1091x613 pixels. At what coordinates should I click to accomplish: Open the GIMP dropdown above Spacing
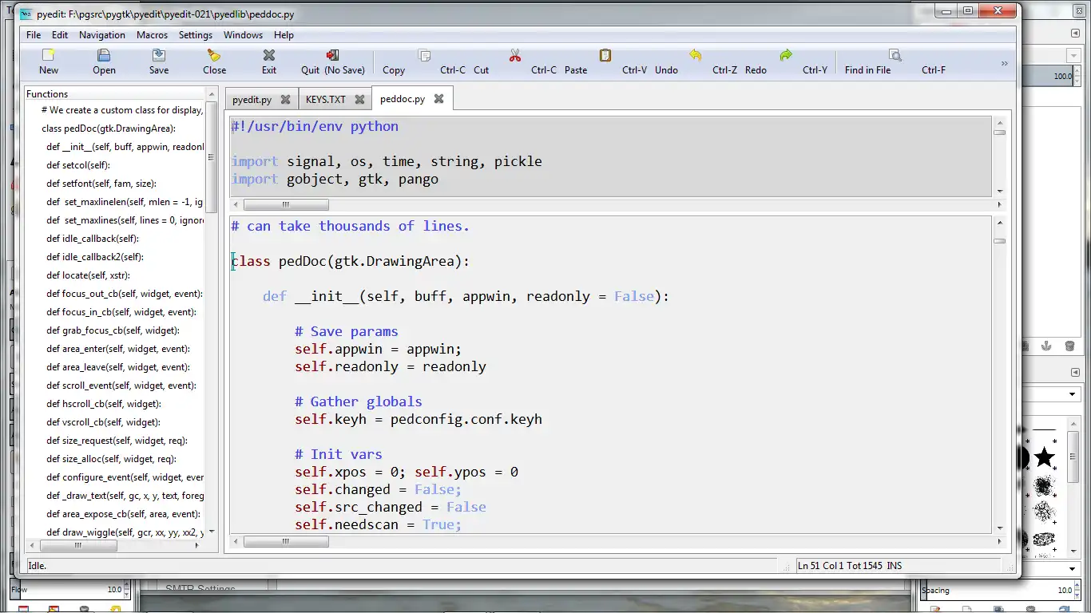(x=1073, y=569)
